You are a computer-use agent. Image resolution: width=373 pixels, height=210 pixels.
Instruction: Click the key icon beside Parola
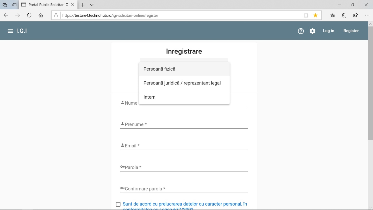[x=122, y=167]
